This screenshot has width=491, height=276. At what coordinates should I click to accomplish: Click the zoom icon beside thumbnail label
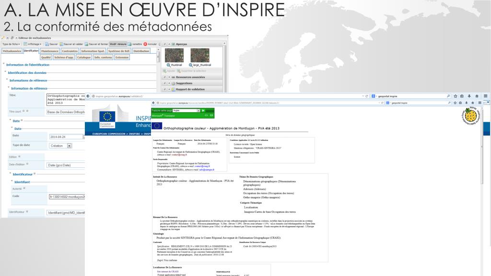[168, 65]
